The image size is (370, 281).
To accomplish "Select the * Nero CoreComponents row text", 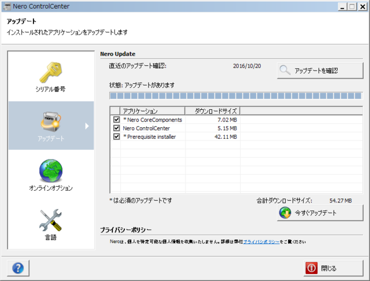I will pyautogui.click(x=153, y=120).
